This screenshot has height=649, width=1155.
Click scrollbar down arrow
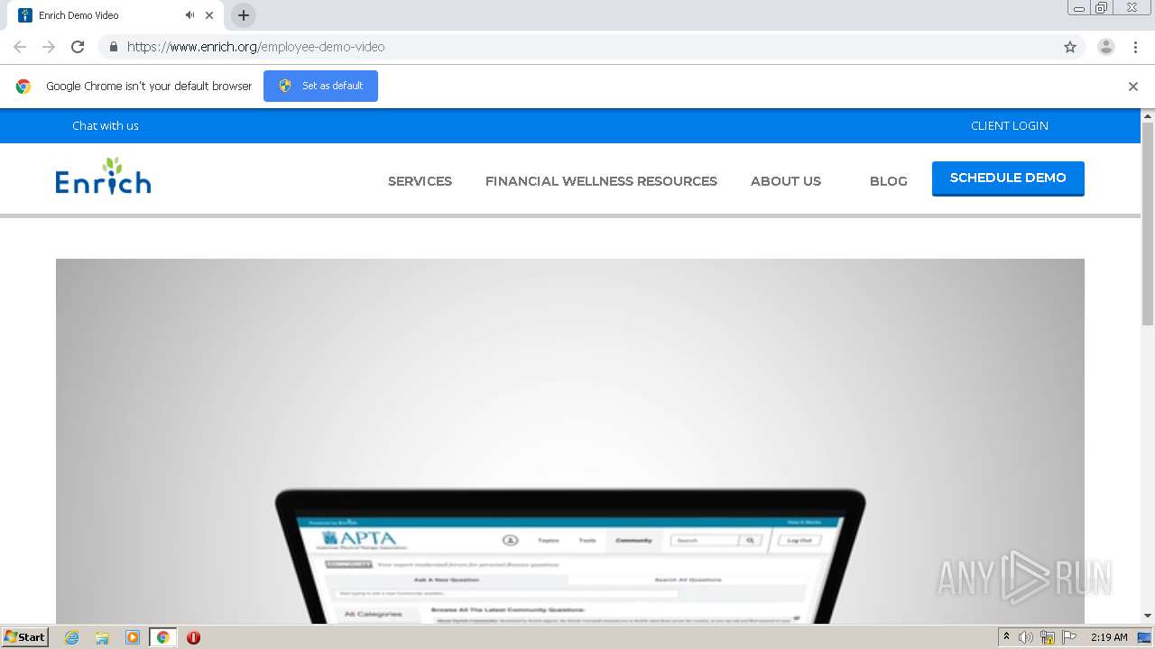[x=1148, y=616]
